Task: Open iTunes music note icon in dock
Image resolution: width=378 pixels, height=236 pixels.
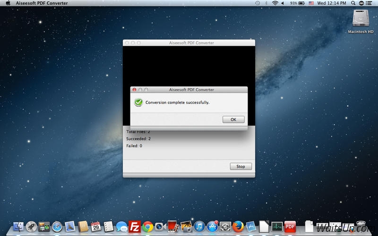Action: coord(199,227)
